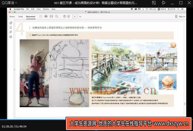193x131 pixels.
Task: Click the mini-mode window icon in QQ影音 title bar
Action: point(154,3)
